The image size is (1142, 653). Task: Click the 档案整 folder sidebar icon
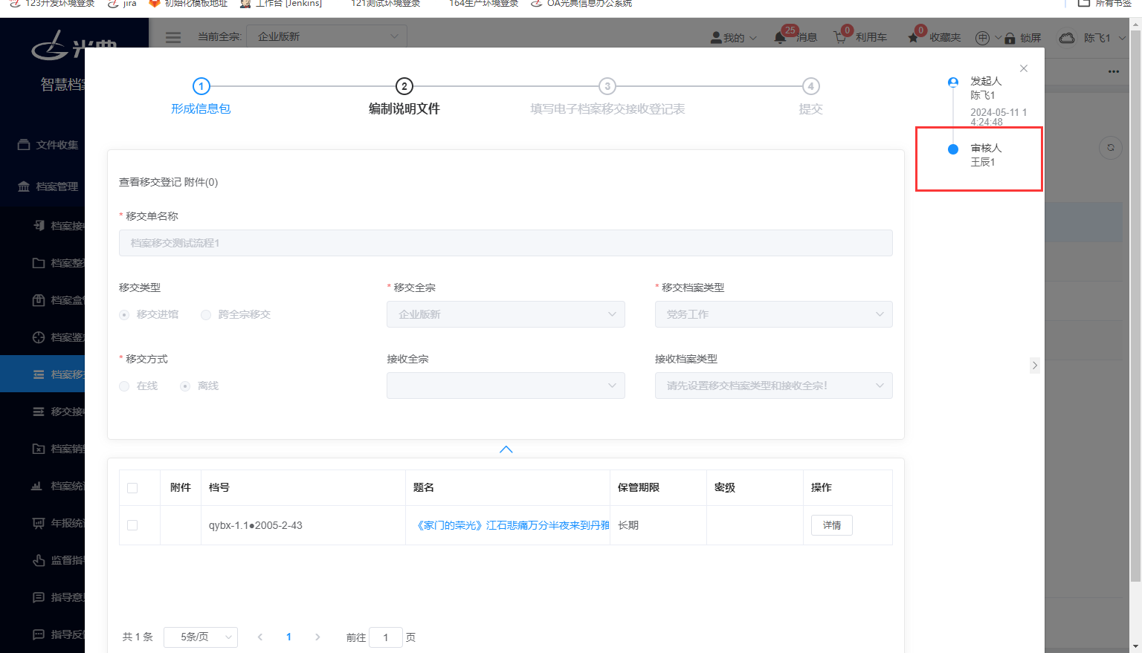(x=39, y=263)
